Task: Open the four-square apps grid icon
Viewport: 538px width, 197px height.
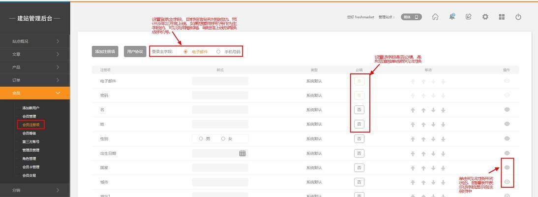Action: [502, 17]
